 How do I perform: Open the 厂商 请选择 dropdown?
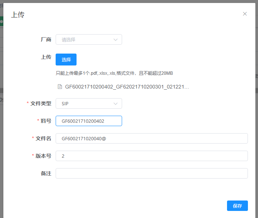[x=84, y=39]
